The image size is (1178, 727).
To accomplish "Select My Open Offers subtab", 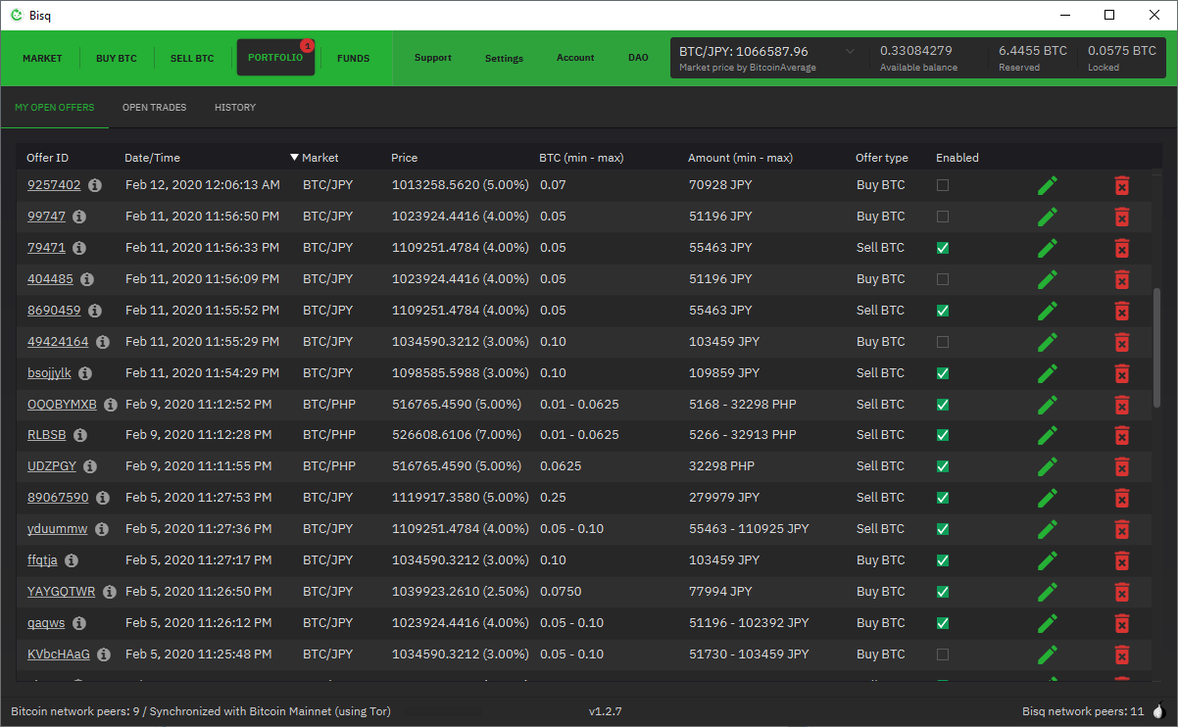I will pyautogui.click(x=55, y=108).
